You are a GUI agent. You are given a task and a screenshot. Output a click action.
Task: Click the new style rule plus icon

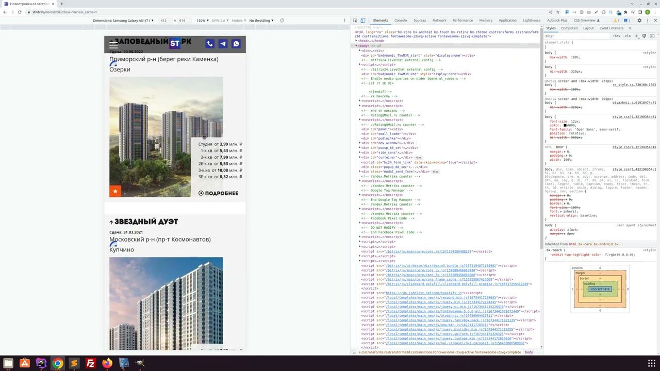[636, 36]
